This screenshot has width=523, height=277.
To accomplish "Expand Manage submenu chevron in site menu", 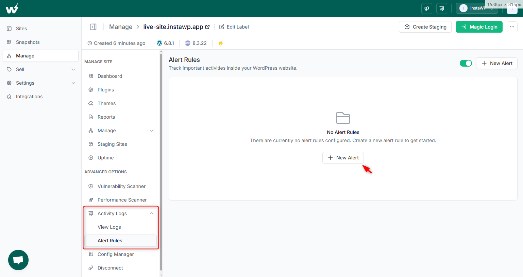I will point(152,131).
